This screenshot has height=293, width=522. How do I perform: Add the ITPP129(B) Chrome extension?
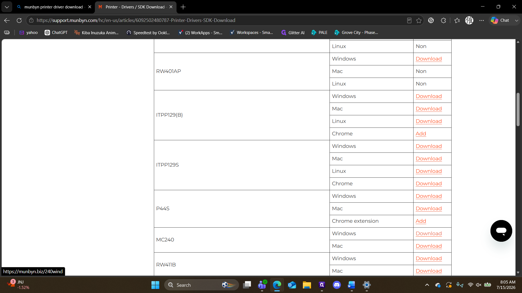tap(421, 134)
